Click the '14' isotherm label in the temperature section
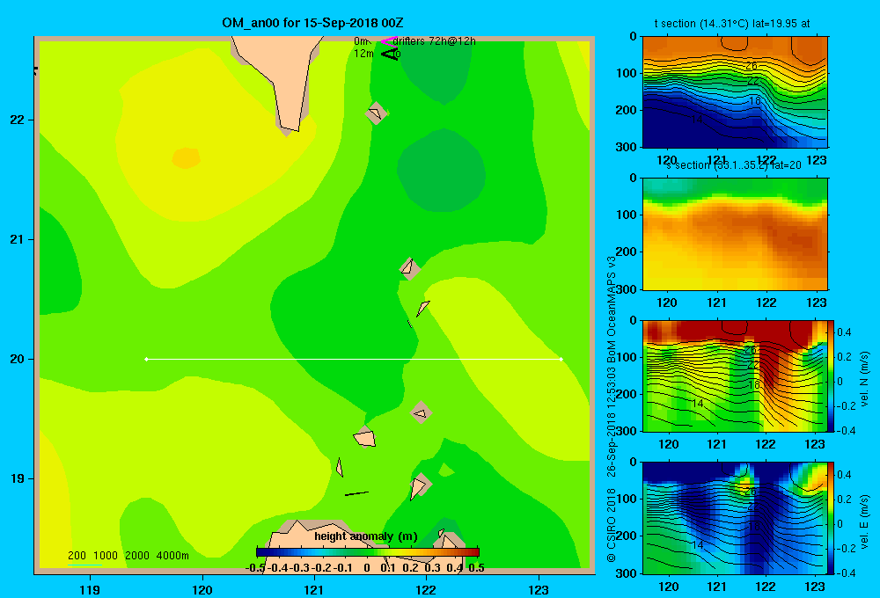This screenshot has height=598, width=880. pyautogui.click(x=696, y=120)
